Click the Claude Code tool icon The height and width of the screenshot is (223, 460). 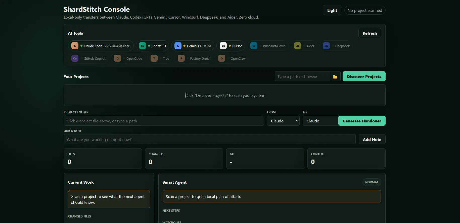[x=75, y=46]
